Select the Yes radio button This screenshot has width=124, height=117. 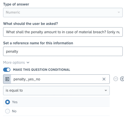point(7,102)
